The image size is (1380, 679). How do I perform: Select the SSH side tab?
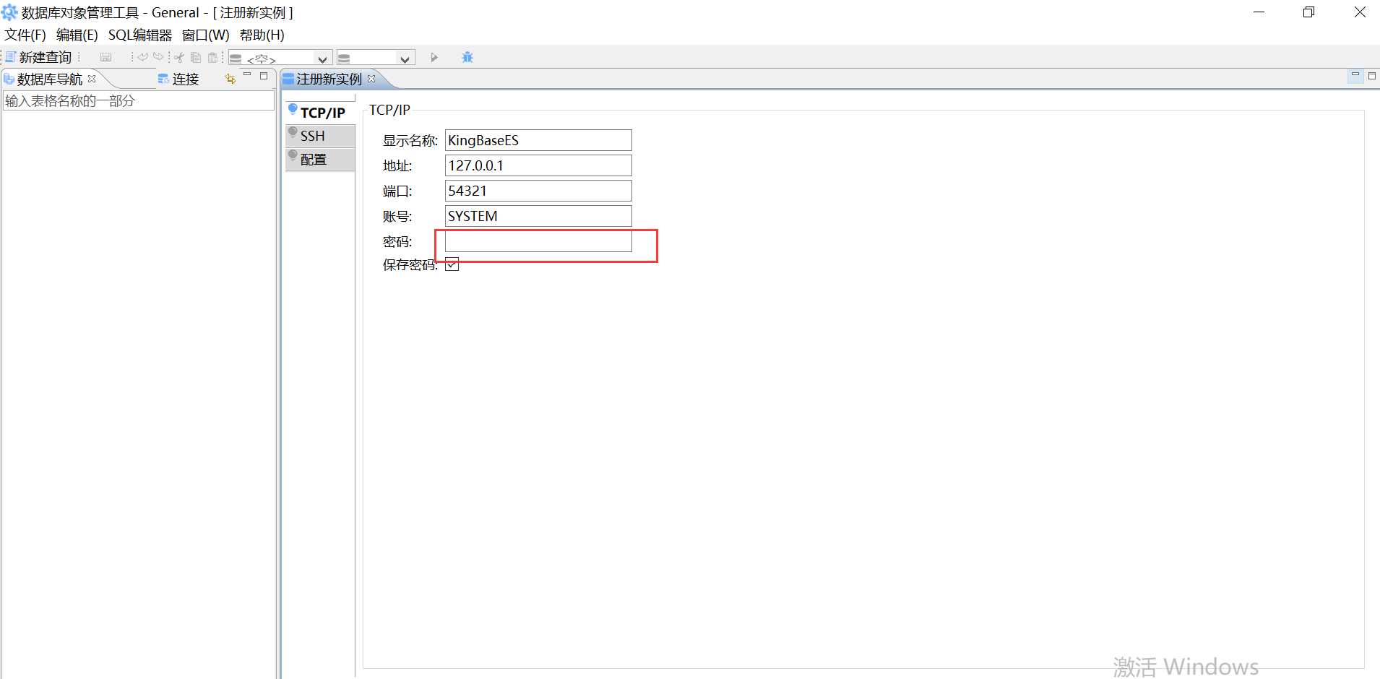click(x=319, y=136)
